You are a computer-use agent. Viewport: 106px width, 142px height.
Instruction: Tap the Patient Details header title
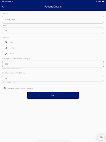[x=53, y=7]
